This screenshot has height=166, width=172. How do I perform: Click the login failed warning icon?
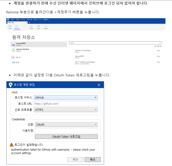12,145
